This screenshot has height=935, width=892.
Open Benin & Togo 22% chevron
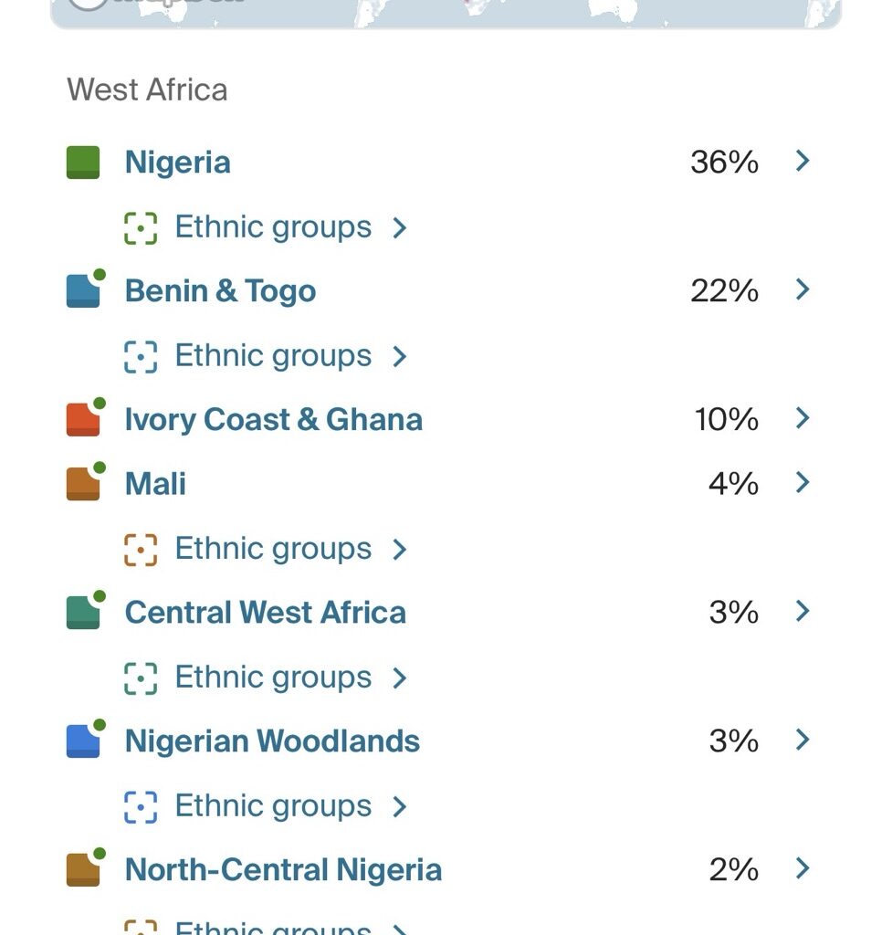[x=803, y=290]
